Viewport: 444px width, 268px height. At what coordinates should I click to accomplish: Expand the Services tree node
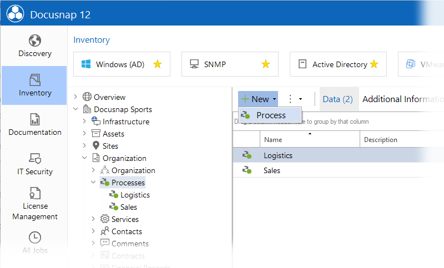pyautogui.click(x=93, y=219)
